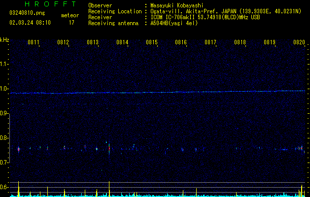Click the strong meteor echo at 0813:30

click(109, 149)
